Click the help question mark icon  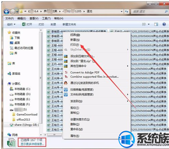coord(164,24)
